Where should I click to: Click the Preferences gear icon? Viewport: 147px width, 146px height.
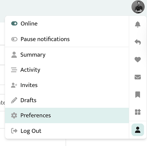tap(14, 115)
